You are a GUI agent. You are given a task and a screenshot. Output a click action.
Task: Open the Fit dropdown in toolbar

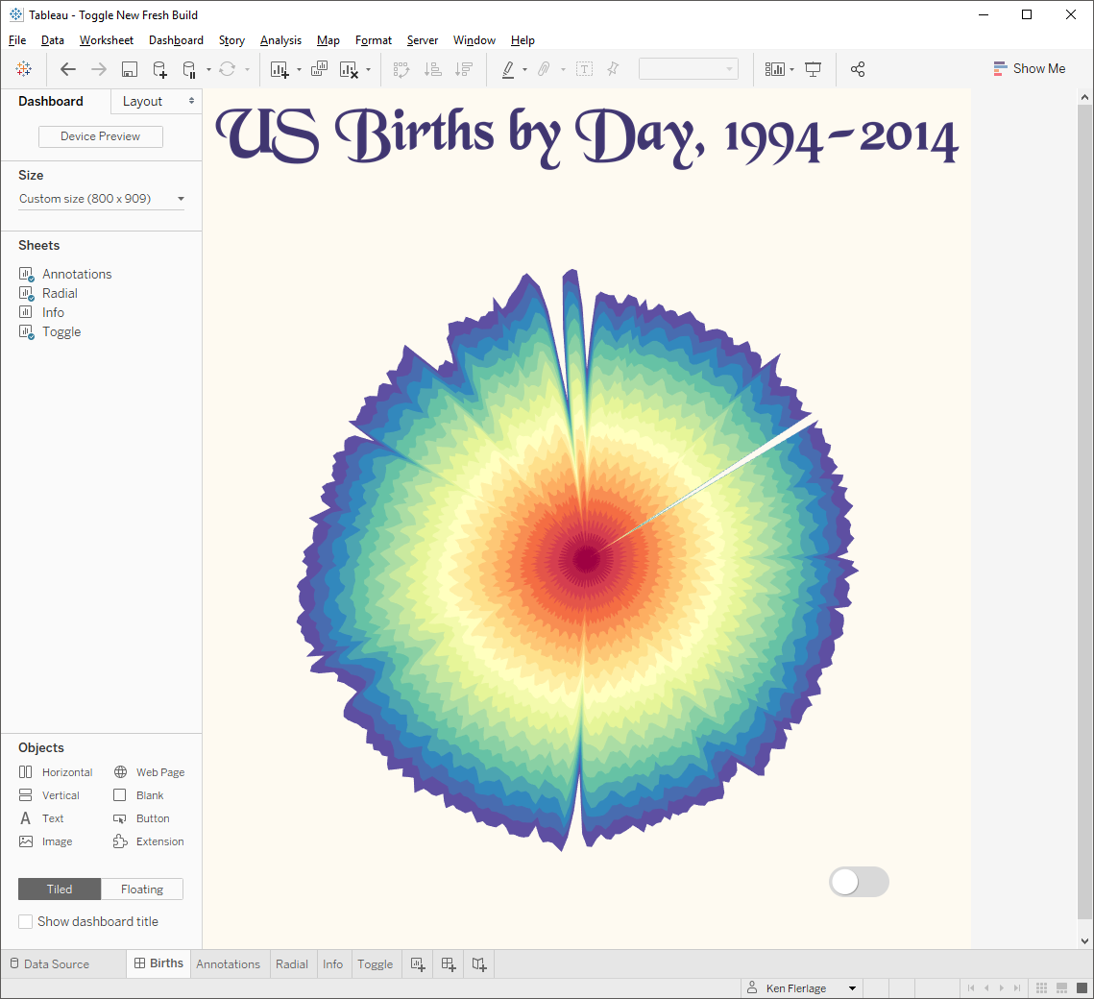(x=688, y=68)
